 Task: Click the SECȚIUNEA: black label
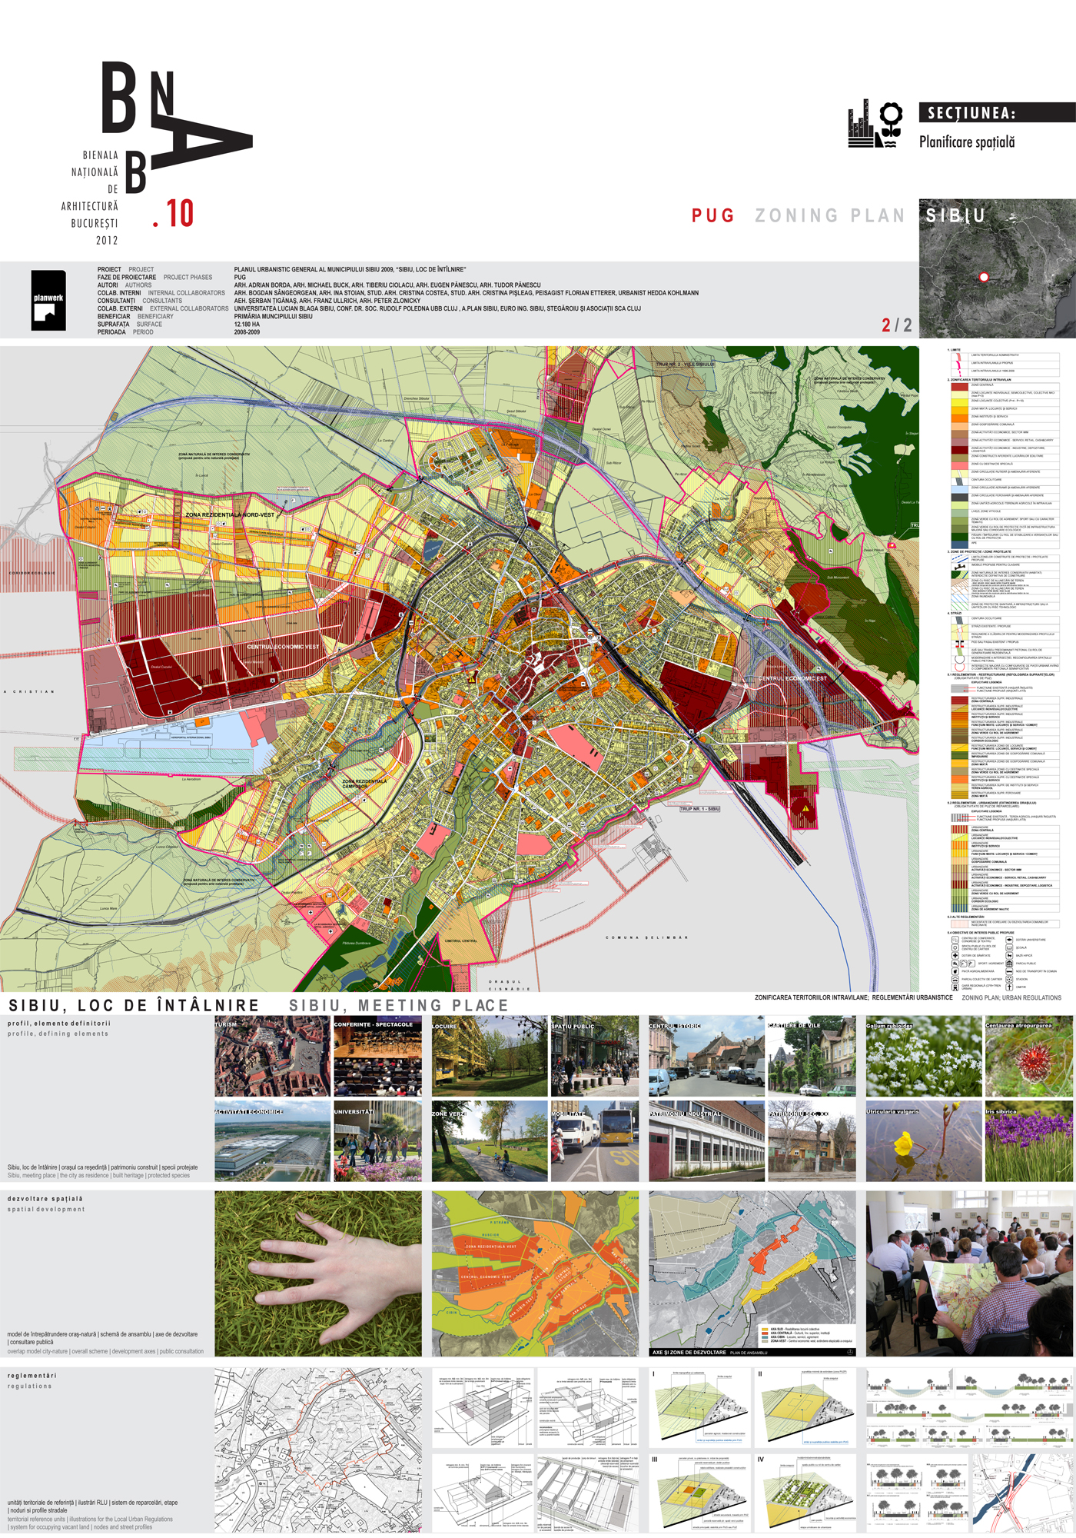pos(998,112)
